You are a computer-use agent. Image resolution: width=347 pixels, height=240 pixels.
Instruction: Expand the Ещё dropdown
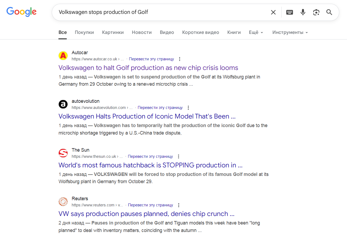256,32
